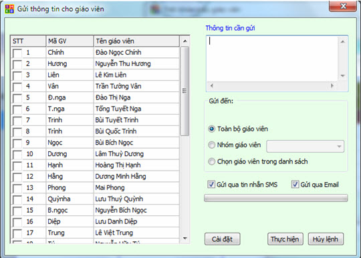
Task: Click the name Lê Việt Trung
Action: (x=114, y=233)
